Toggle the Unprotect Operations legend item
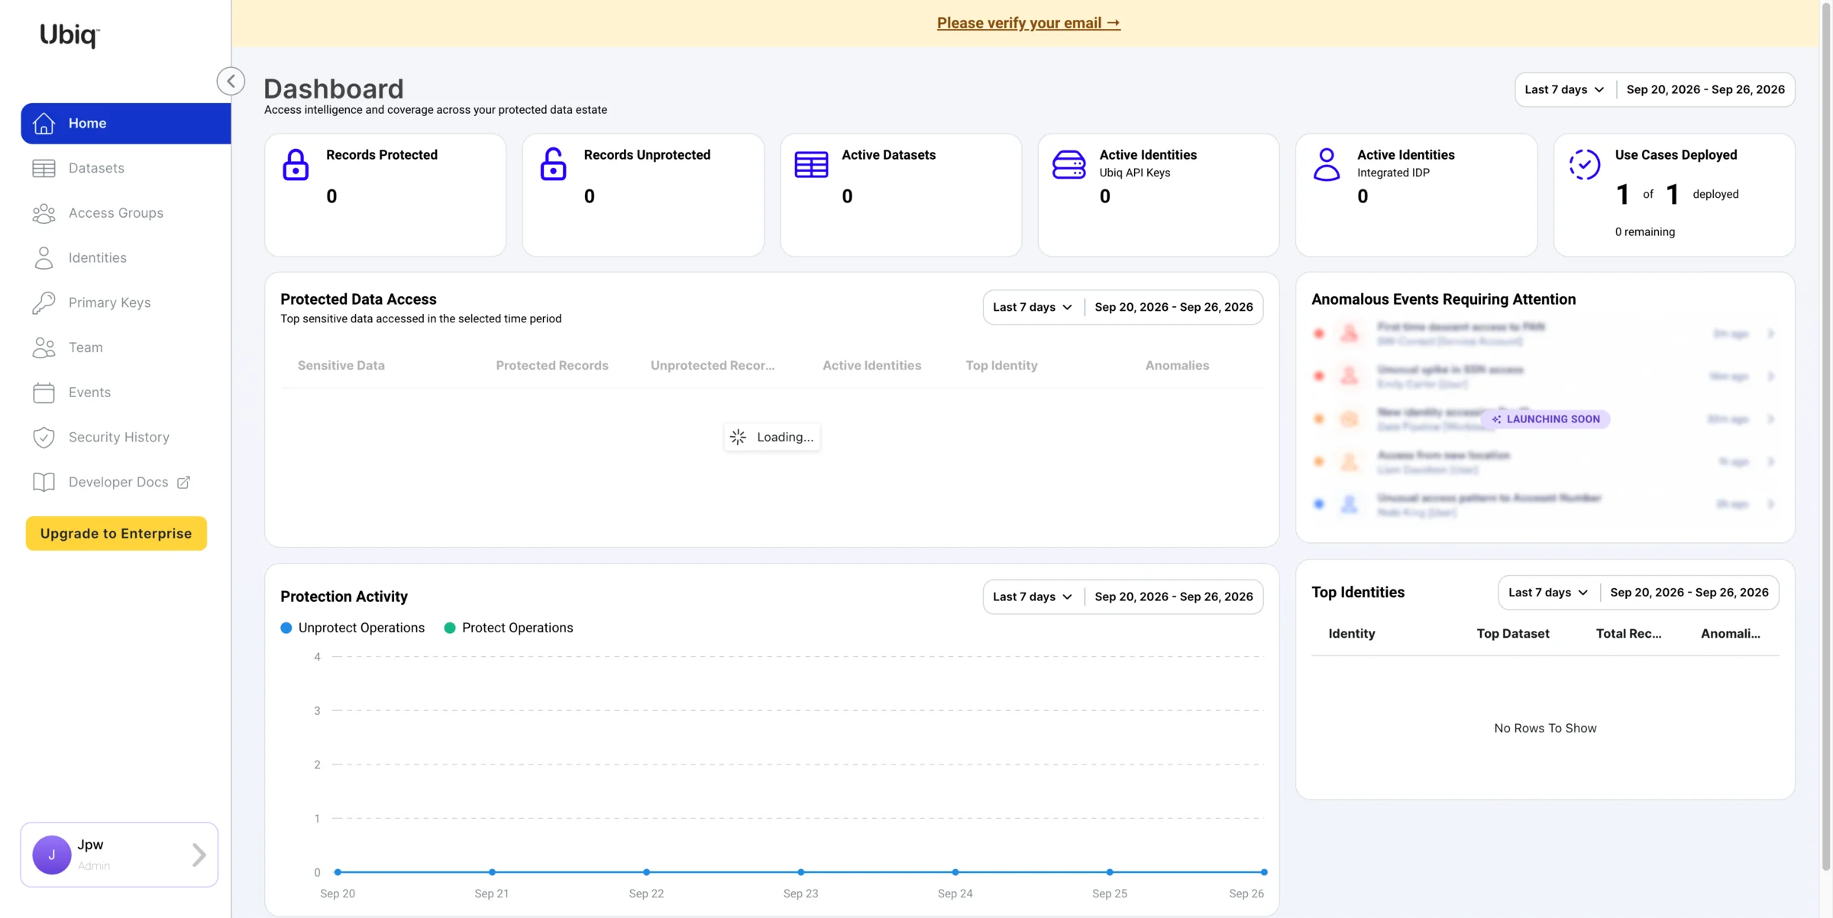The height and width of the screenshot is (918, 1833). [353, 628]
